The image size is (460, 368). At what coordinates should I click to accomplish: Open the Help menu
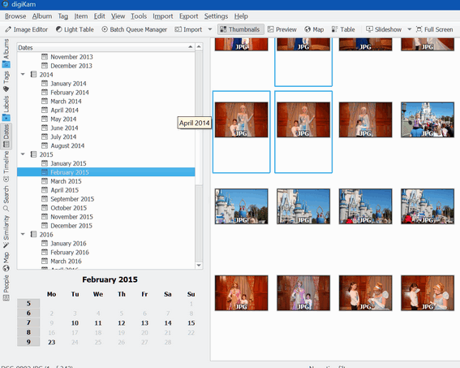(241, 16)
